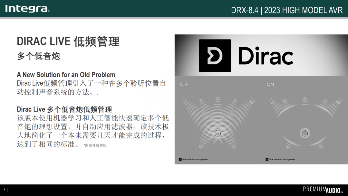Click 'A New Solution for an Old Problem' heading

(66, 74)
